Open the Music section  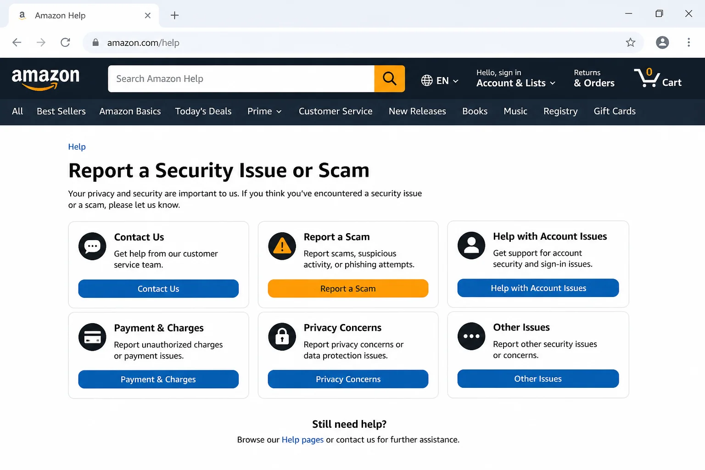click(515, 112)
